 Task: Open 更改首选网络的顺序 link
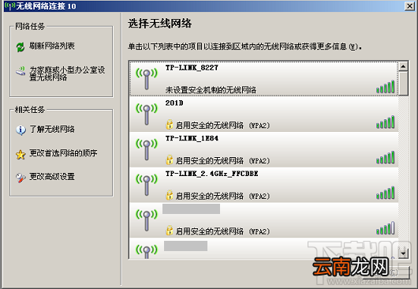click(x=63, y=153)
